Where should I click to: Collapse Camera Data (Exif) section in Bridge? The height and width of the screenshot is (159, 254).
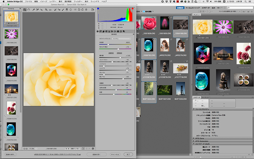(194, 144)
